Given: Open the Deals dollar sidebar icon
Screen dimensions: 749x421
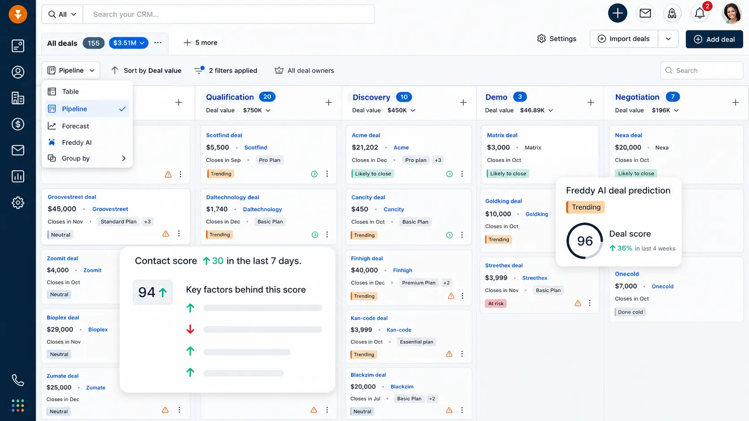Looking at the screenshot, I should [x=18, y=124].
